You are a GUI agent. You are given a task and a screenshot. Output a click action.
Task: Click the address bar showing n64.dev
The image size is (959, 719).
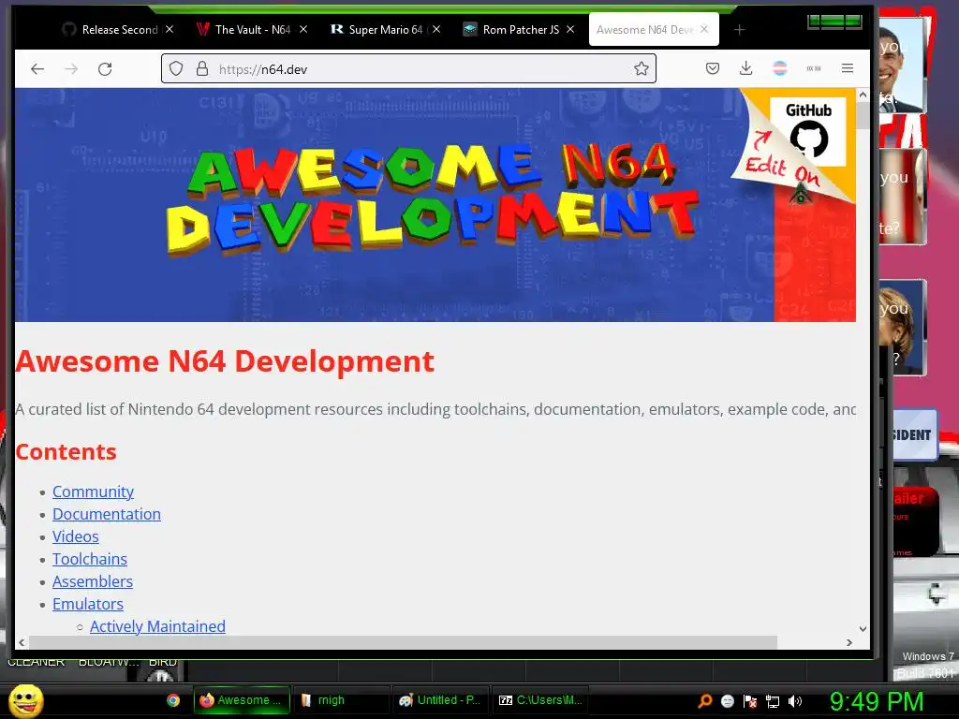(408, 68)
